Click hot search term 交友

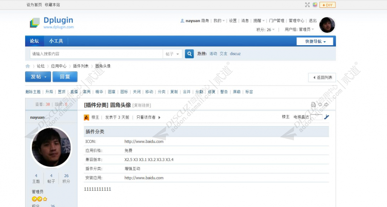coord(224,54)
